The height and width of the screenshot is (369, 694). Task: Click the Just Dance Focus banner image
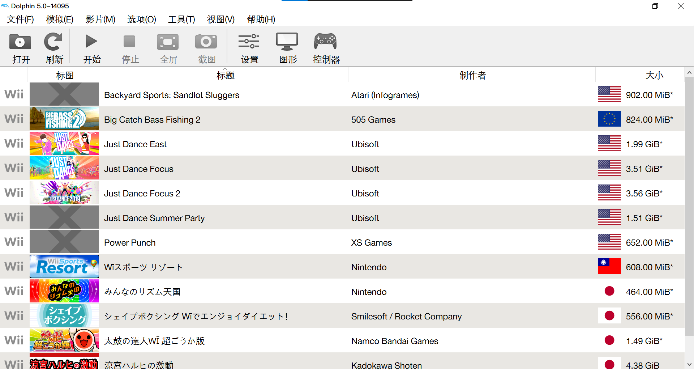point(64,168)
